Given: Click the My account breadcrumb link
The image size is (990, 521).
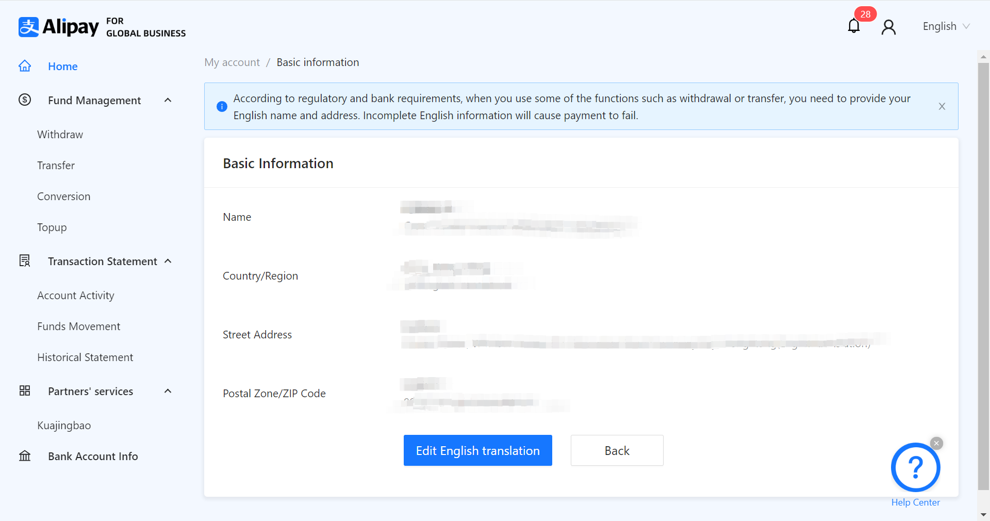Looking at the screenshot, I should pos(232,62).
